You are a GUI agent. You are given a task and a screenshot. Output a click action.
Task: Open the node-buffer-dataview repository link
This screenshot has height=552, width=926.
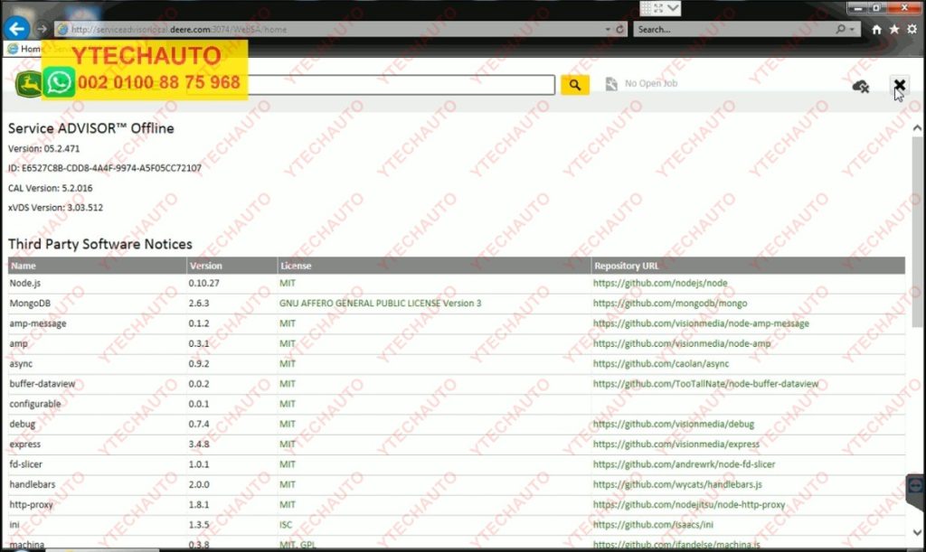click(x=705, y=384)
